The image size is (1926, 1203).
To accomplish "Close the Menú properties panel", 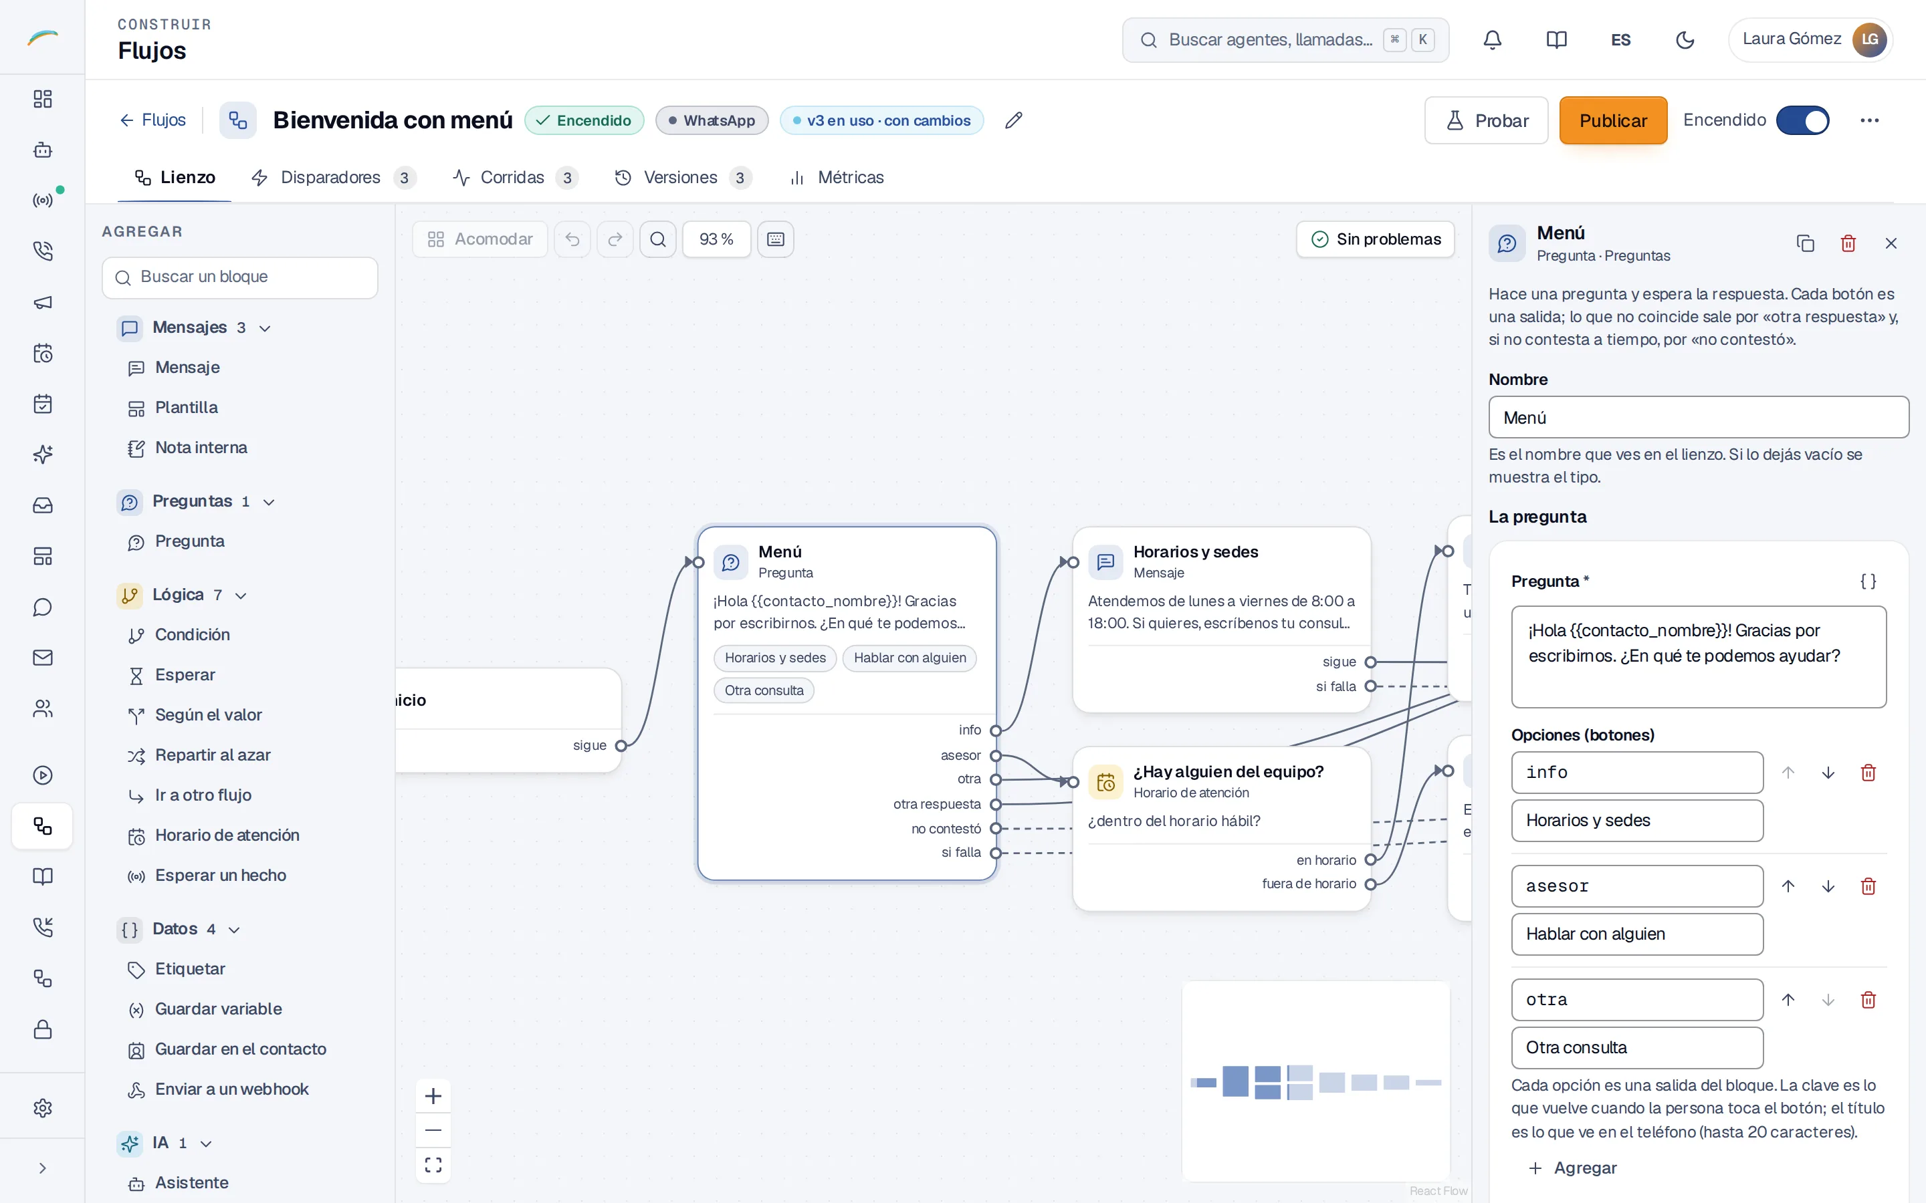I will click(1891, 243).
